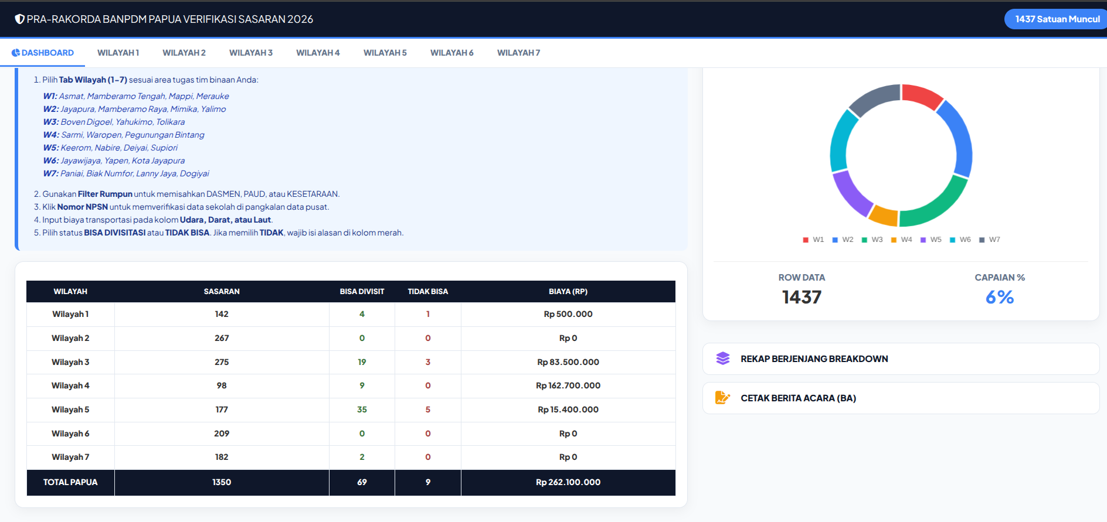This screenshot has width=1107, height=522.
Task: Click the purple W5 legend square
Action: click(x=923, y=240)
